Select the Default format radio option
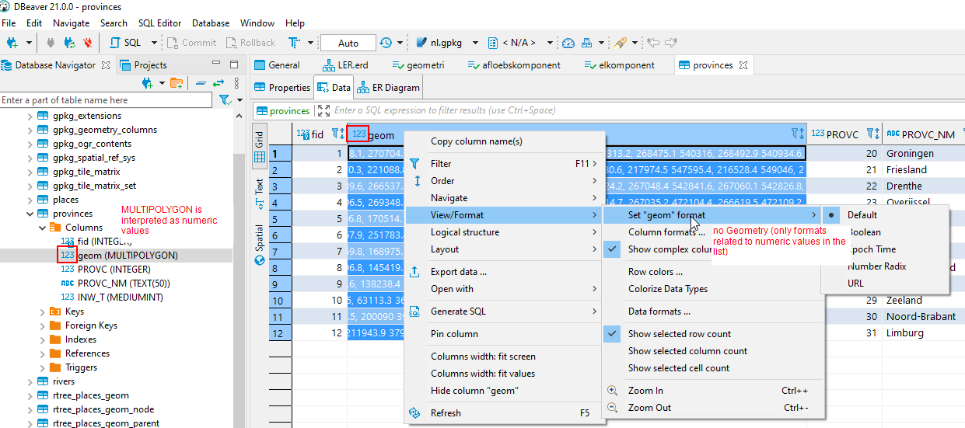The image size is (965, 428). 885,215
